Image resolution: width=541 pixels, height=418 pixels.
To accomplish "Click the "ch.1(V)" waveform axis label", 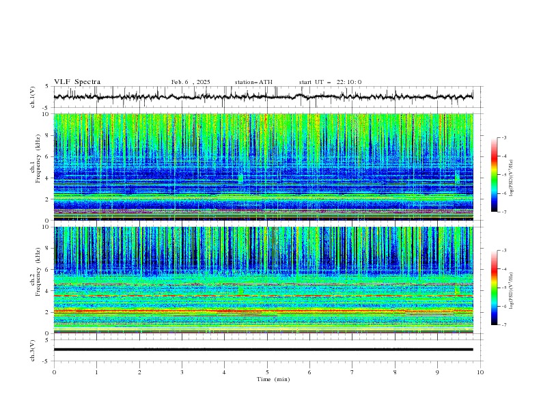I will [x=33, y=97].
